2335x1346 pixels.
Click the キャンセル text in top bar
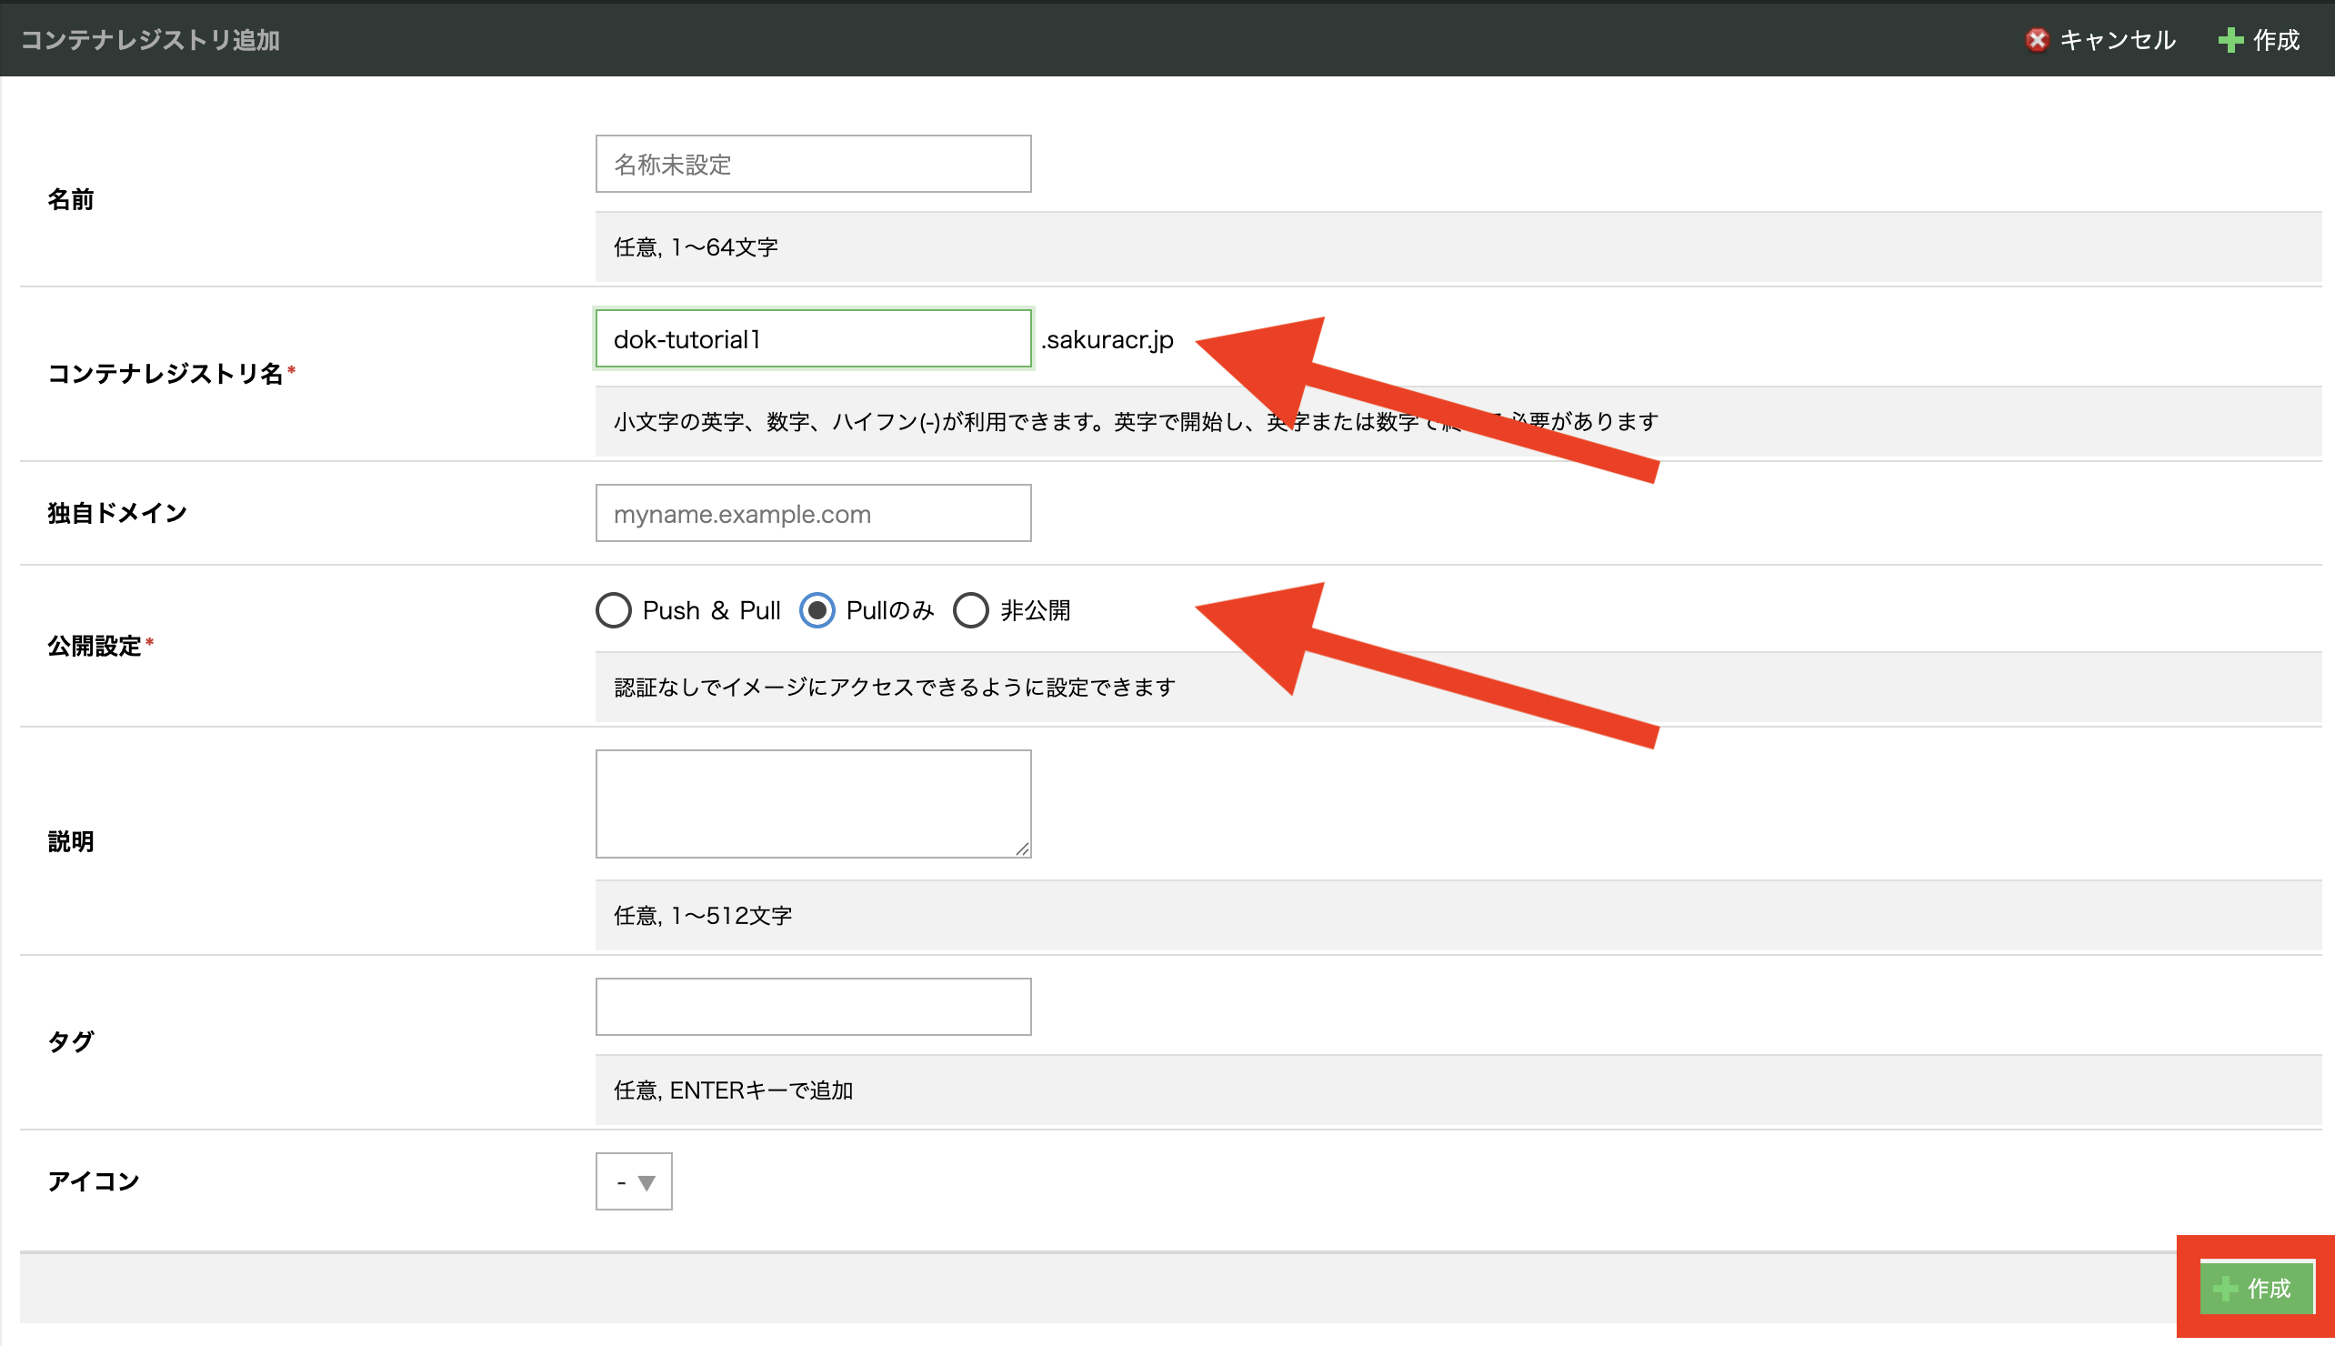point(2117,40)
